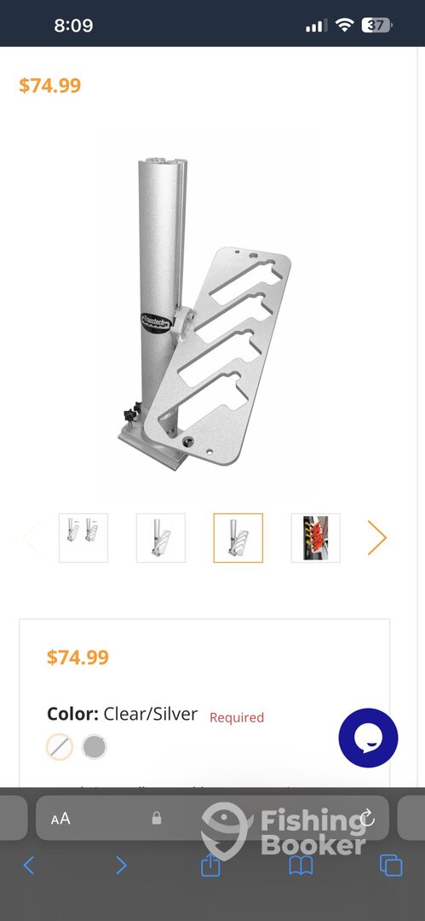View the second rod holder thumbnail
This screenshot has height=921, width=425.
click(161, 538)
